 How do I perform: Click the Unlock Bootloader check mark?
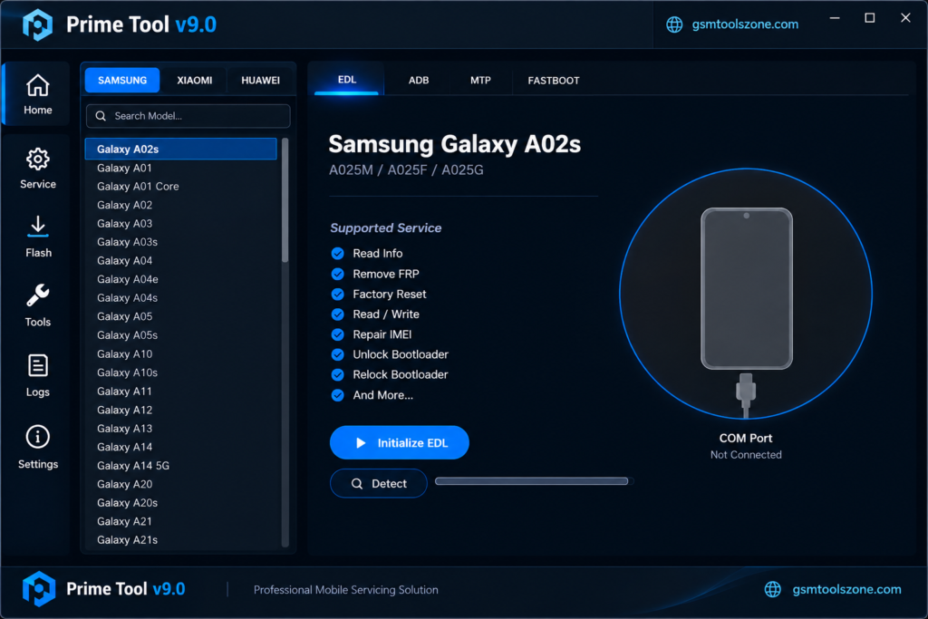point(337,354)
